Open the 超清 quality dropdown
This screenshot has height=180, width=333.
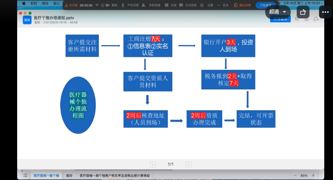[278, 12]
